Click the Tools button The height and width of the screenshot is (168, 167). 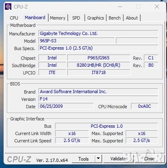[83, 159]
